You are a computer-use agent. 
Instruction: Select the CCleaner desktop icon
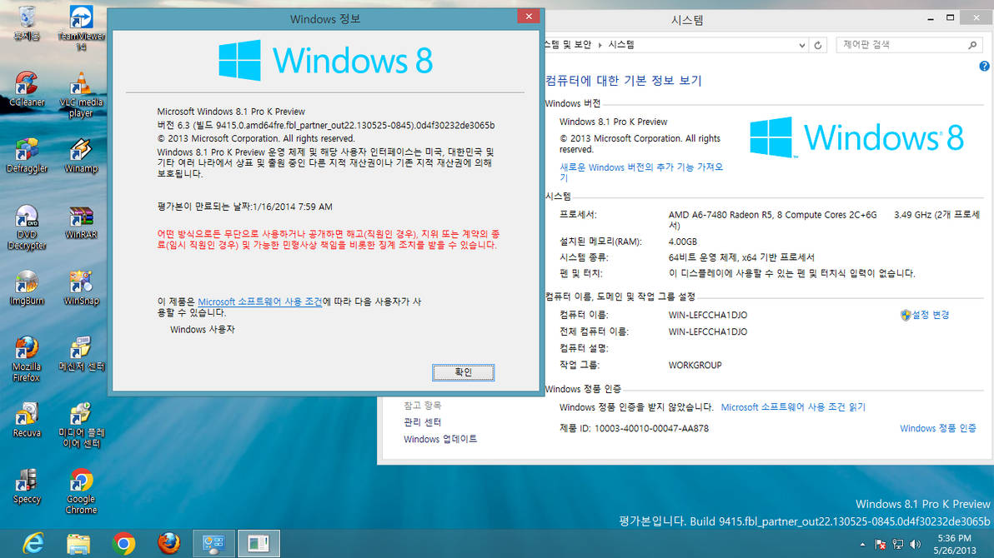point(27,88)
